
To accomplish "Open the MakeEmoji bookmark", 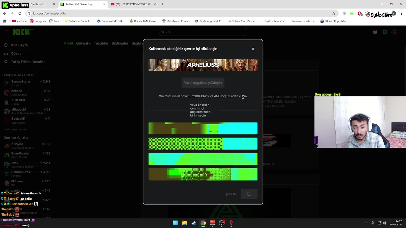I will click(176, 21).
